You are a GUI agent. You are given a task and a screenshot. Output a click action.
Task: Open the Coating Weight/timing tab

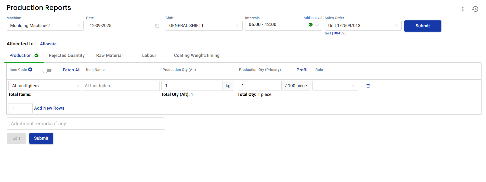click(x=196, y=56)
